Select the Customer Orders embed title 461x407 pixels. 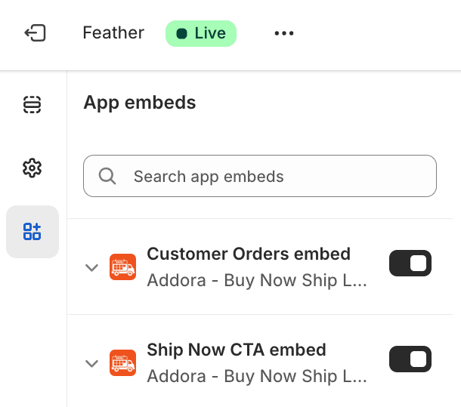[x=249, y=254]
